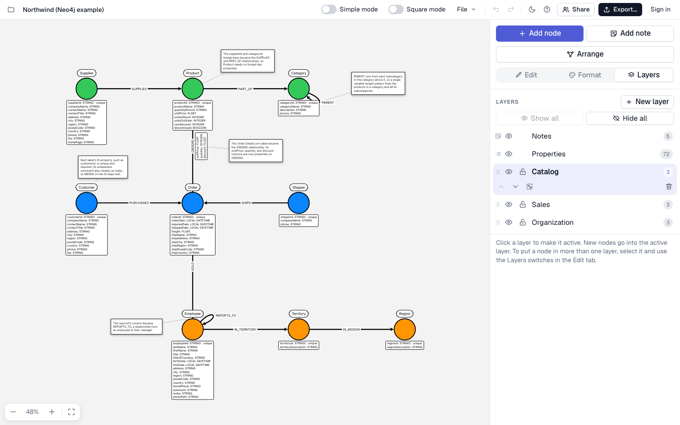Select the Layers tab
This screenshot has height=425, width=680.
pyautogui.click(x=644, y=75)
